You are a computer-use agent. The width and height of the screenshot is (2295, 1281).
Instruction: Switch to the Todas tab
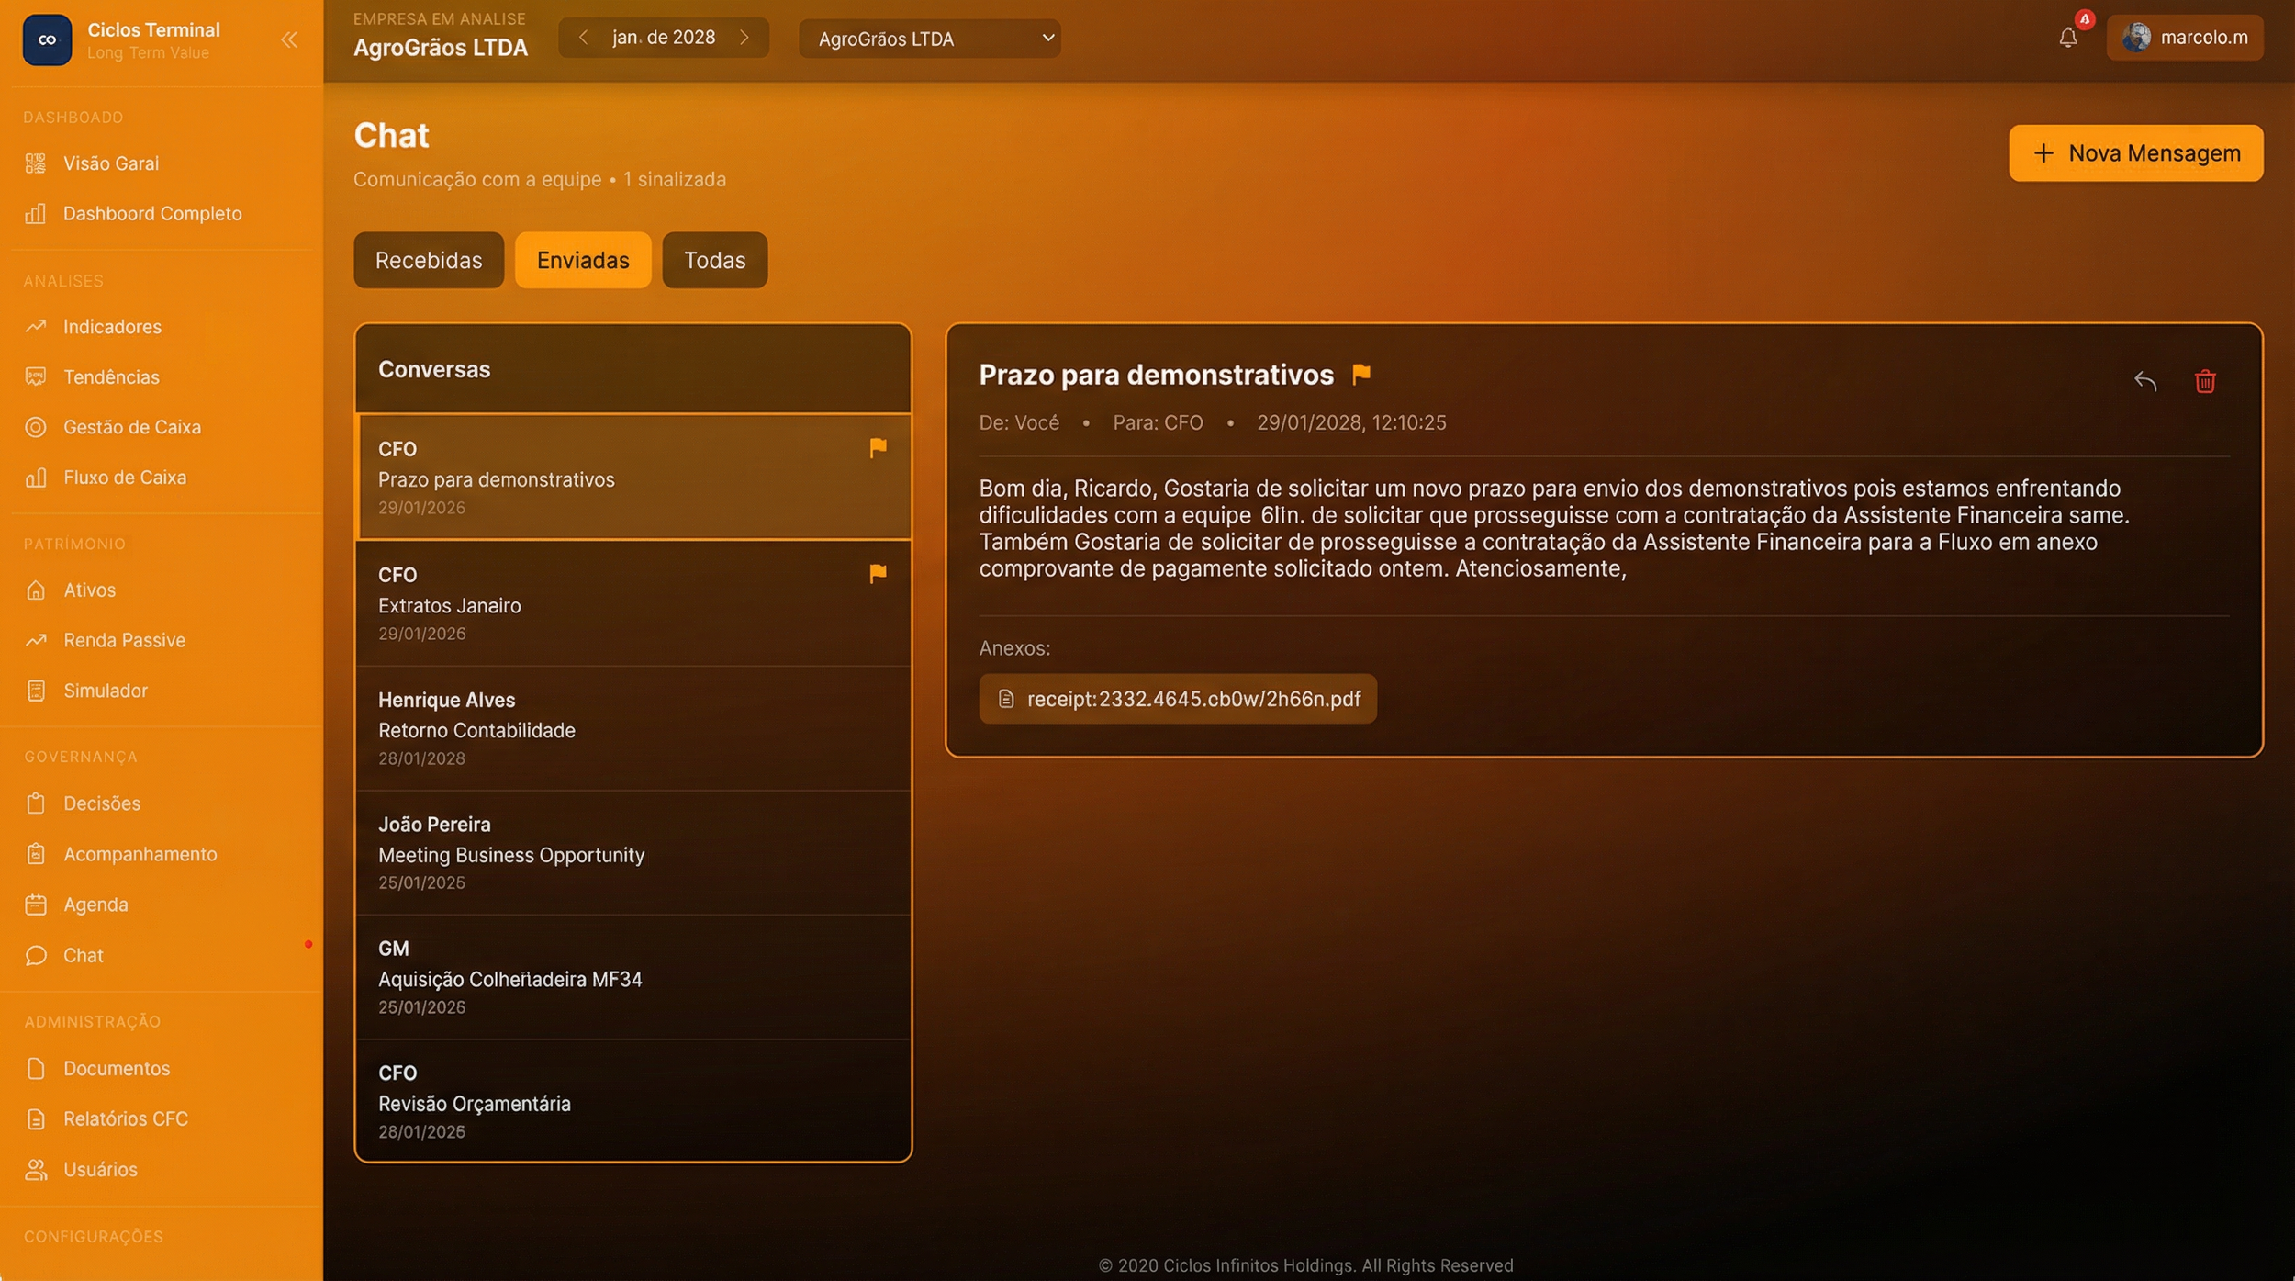(714, 260)
